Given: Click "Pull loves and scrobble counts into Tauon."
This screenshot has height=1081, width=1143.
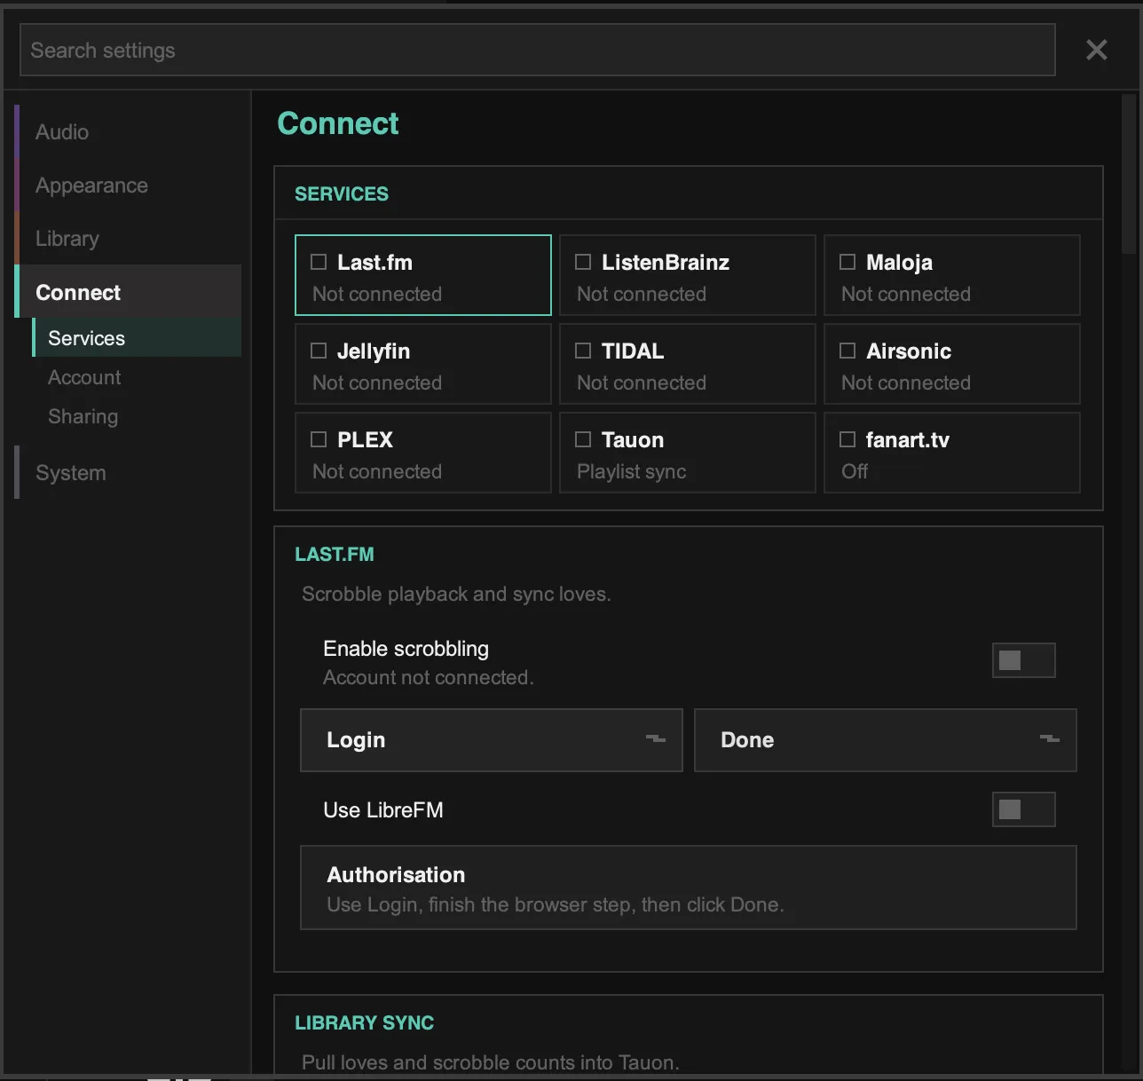Looking at the screenshot, I should (491, 1062).
